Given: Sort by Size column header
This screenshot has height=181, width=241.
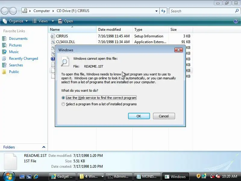Looking at the screenshot, I should tap(180, 29).
